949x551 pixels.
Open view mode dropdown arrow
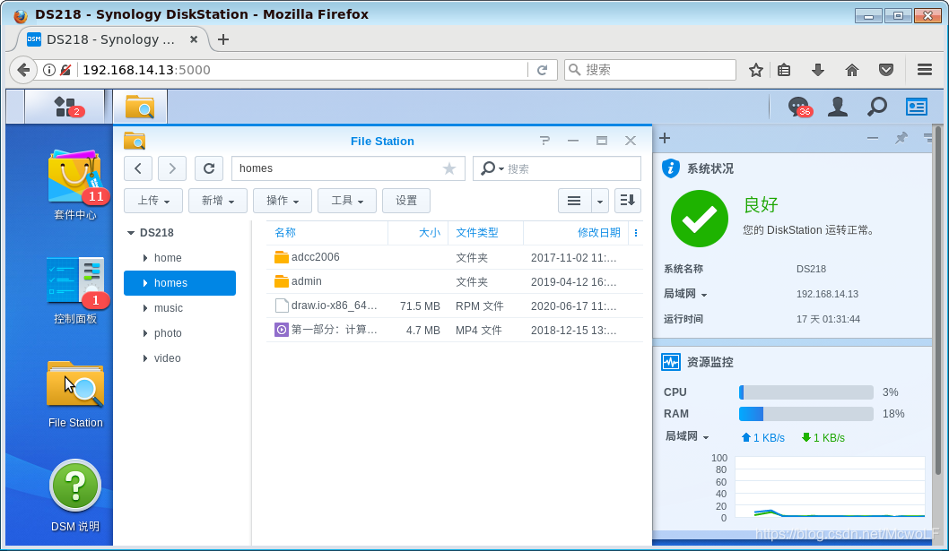tap(600, 200)
